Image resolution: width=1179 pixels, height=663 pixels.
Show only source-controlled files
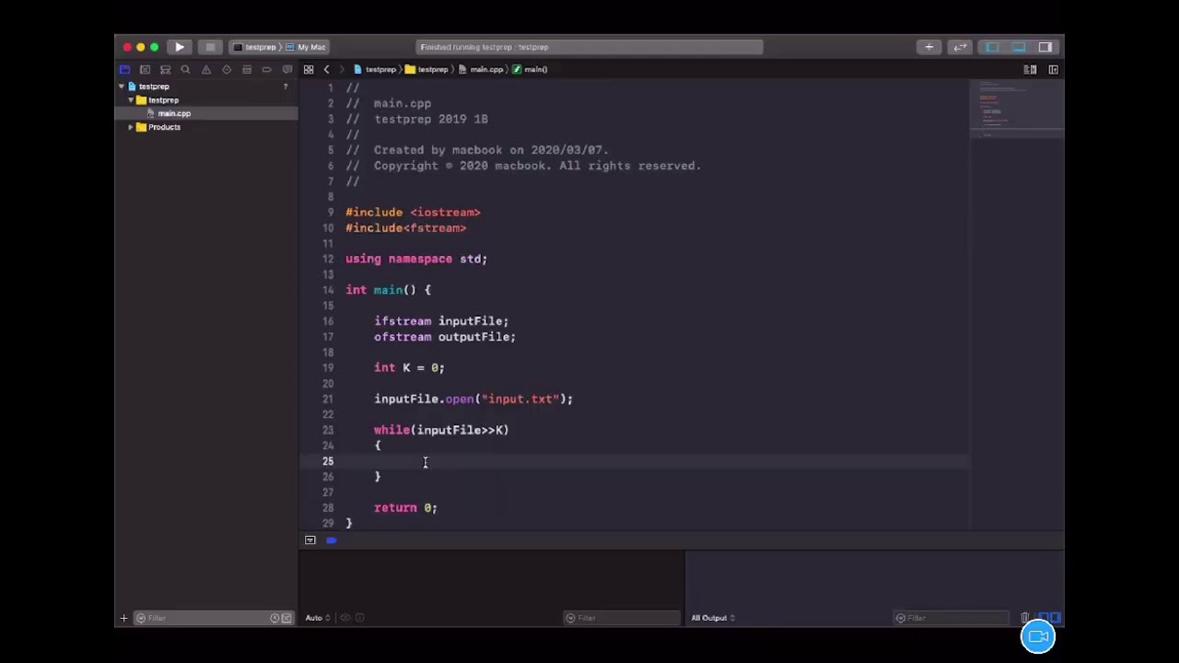click(x=286, y=618)
